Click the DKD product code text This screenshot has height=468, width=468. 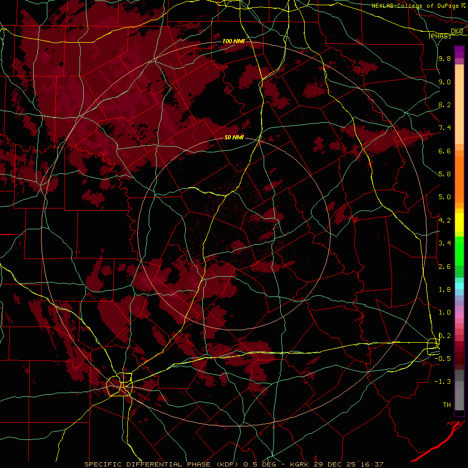[457, 31]
